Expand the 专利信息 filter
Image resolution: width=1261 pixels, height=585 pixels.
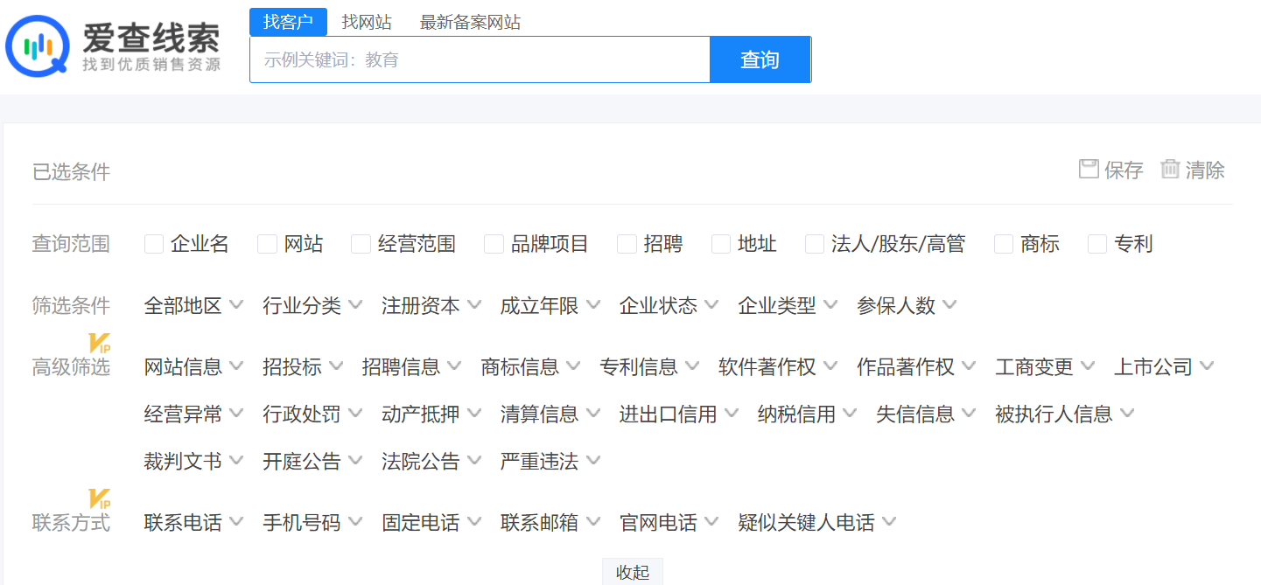coord(650,366)
